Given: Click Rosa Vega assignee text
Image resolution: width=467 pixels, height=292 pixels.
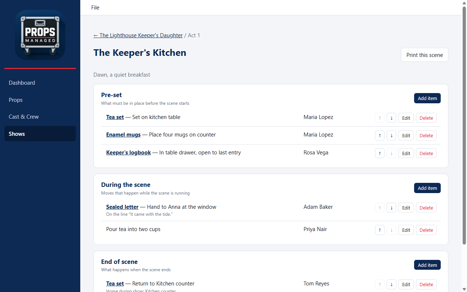Looking at the screenshot, I should (x=316, y=153).
